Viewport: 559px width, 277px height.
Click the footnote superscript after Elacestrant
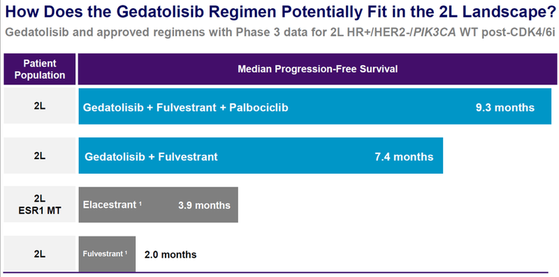[140, 203]
